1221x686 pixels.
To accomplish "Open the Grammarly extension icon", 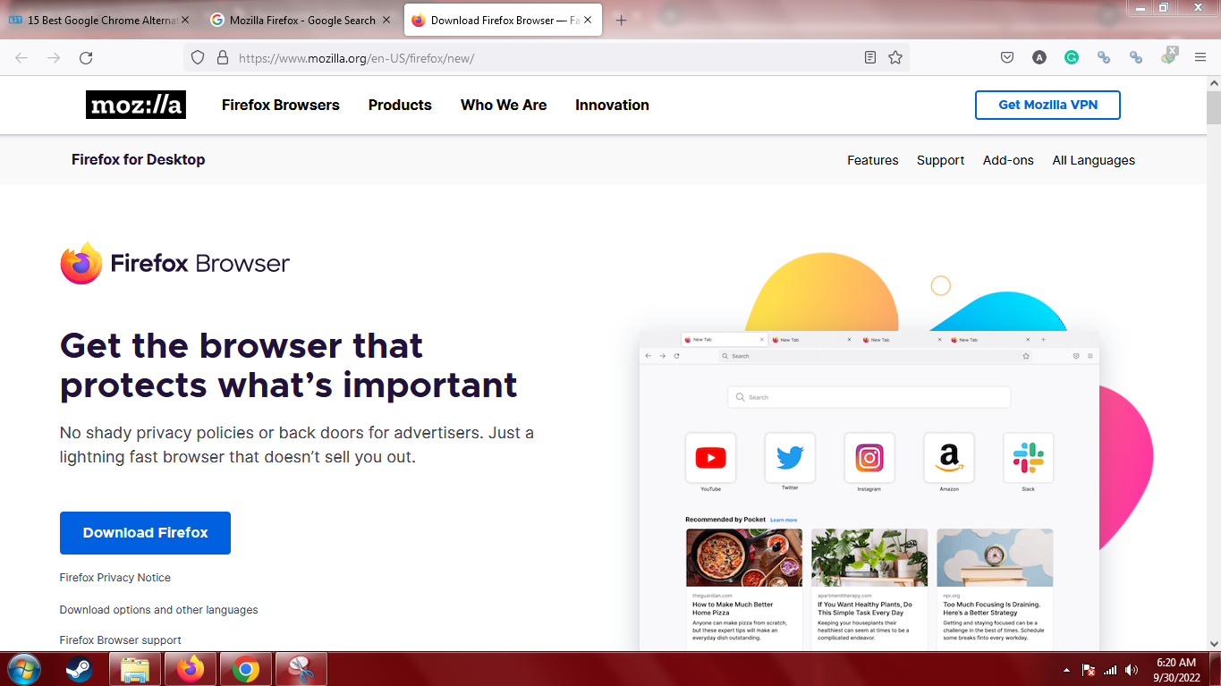I will point(1072,57).
